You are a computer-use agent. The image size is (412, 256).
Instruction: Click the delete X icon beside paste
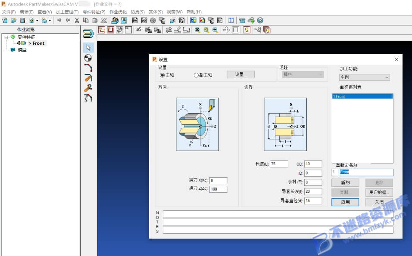(x=103, y=21)
